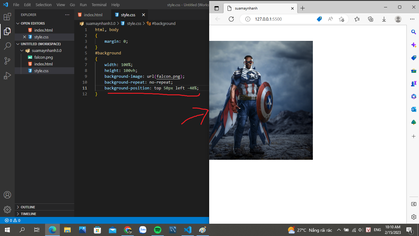Close style.css in Open Editors list

pos(25,37)
